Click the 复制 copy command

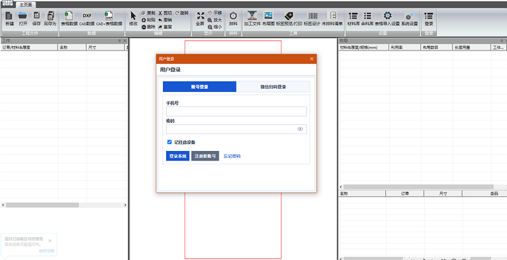pos(148,13)
